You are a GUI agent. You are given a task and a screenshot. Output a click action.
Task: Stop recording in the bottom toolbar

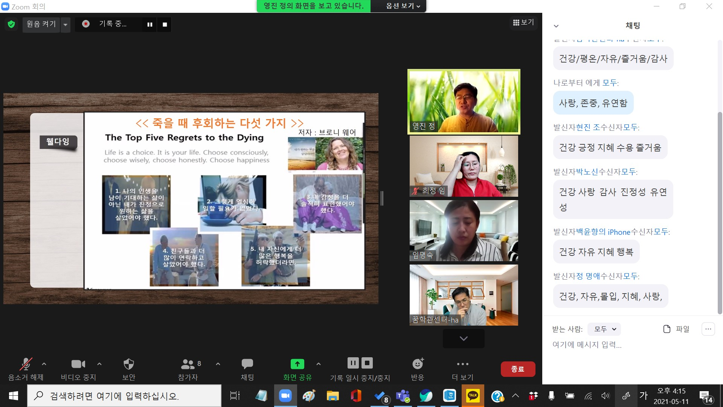pos(367,363)
